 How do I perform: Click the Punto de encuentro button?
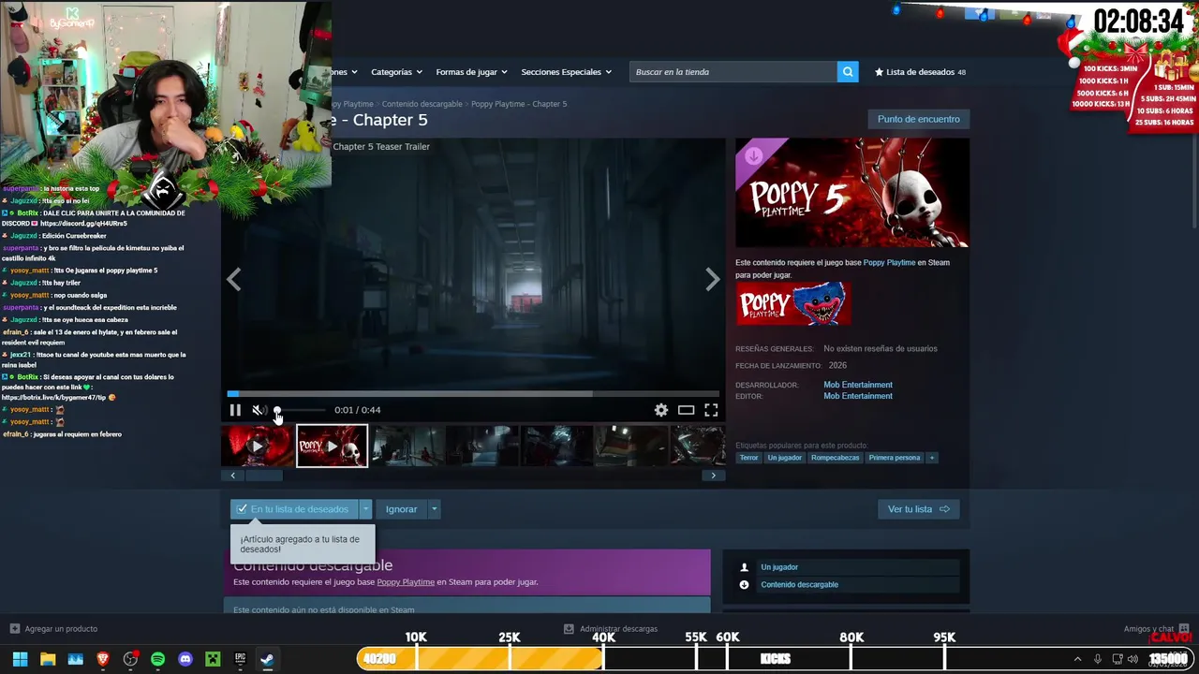tap(919, 119)
